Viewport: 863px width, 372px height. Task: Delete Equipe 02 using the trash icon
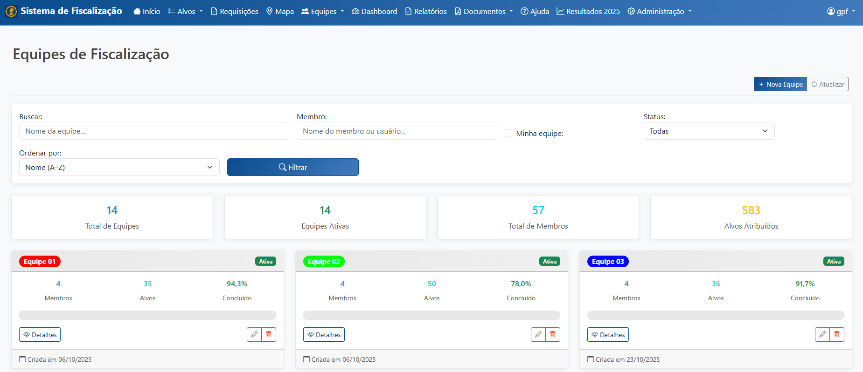tap(553, 334)
